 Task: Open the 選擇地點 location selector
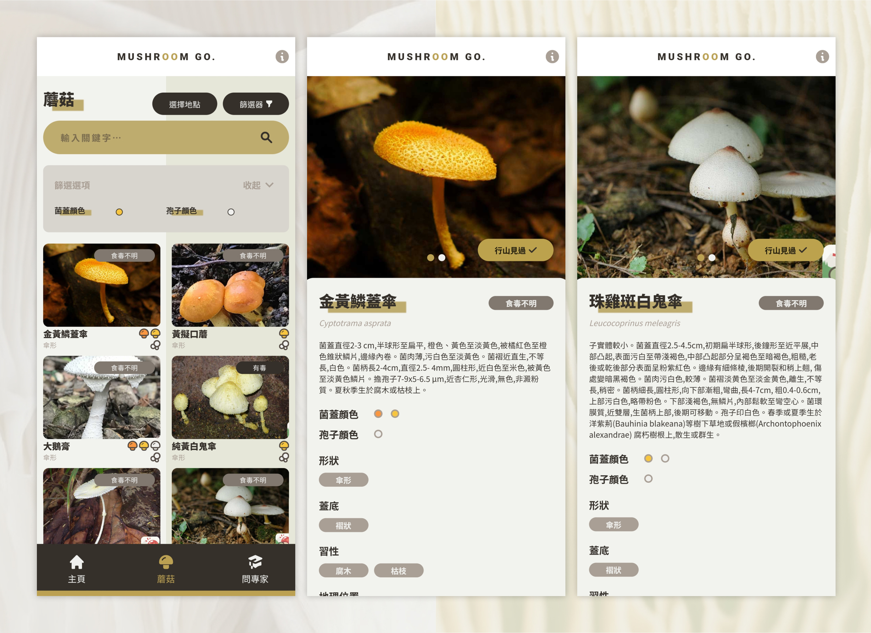click(184, 104)
